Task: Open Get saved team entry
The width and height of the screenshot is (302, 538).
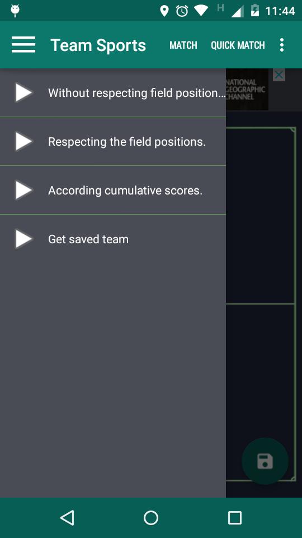Action: [113, 239]
